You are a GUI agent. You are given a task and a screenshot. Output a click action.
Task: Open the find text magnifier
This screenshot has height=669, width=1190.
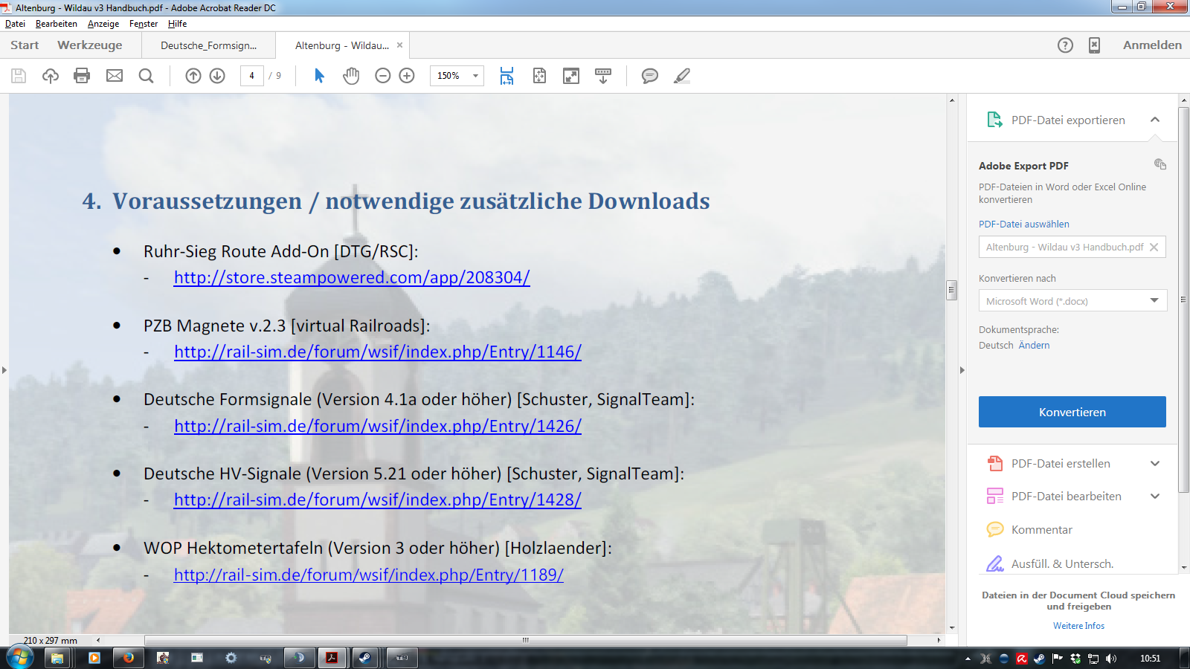click(x=147, y=76)
